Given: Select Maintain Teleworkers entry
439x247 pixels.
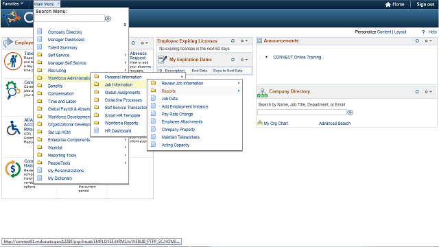Looking at the screenshot, I should (180, 137).
